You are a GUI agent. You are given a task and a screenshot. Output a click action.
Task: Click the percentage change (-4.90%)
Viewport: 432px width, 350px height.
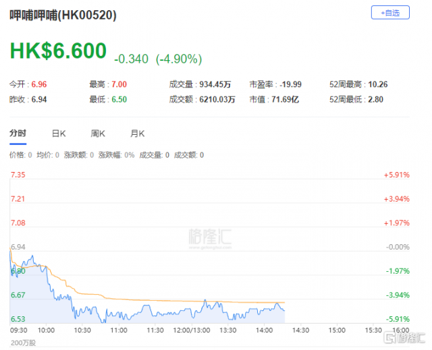point(179,59)
